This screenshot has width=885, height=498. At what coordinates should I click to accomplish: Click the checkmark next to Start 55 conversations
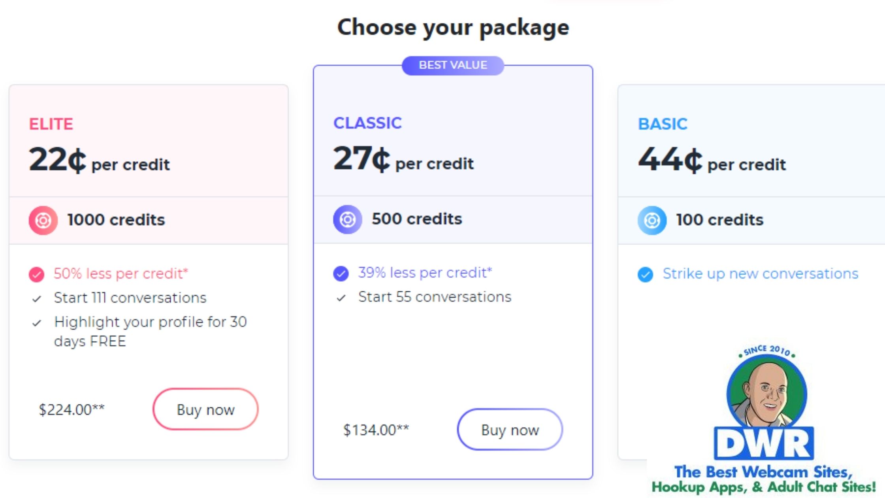341,298
